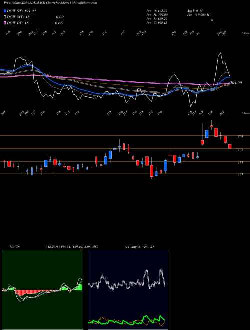250x330 pixels.
Task: Click the MACD (12,26,9) values text
Action: [x=68, y=247]
